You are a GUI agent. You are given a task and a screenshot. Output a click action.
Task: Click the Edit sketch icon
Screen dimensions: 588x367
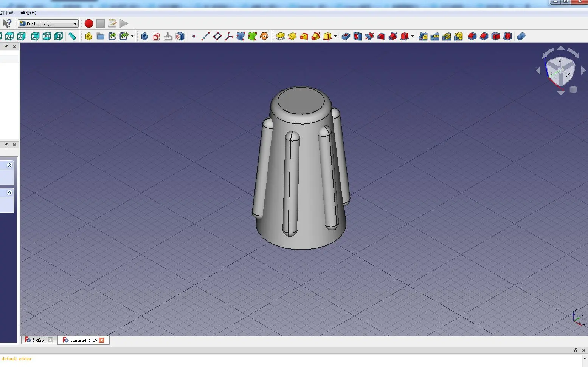click(168, 36)
